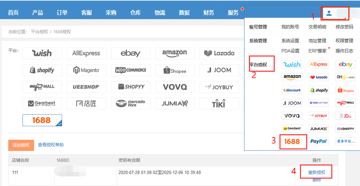Select the JOOM platform tile in main list

pos(219,70)
